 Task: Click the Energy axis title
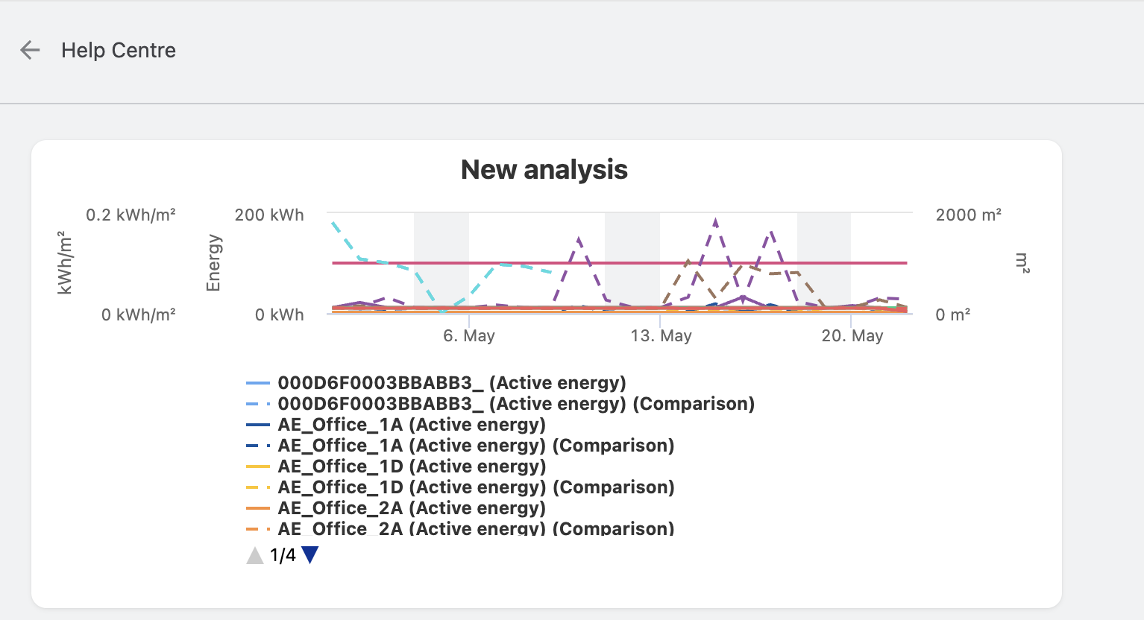point(213,262)
